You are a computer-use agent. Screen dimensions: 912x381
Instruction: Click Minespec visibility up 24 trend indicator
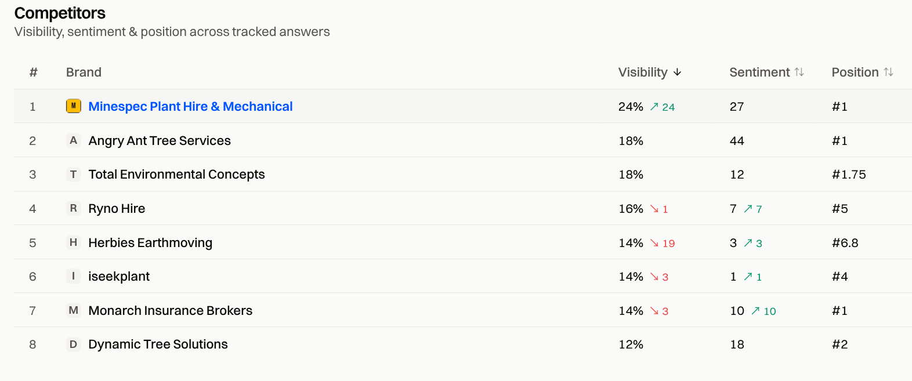pos(662,107)
